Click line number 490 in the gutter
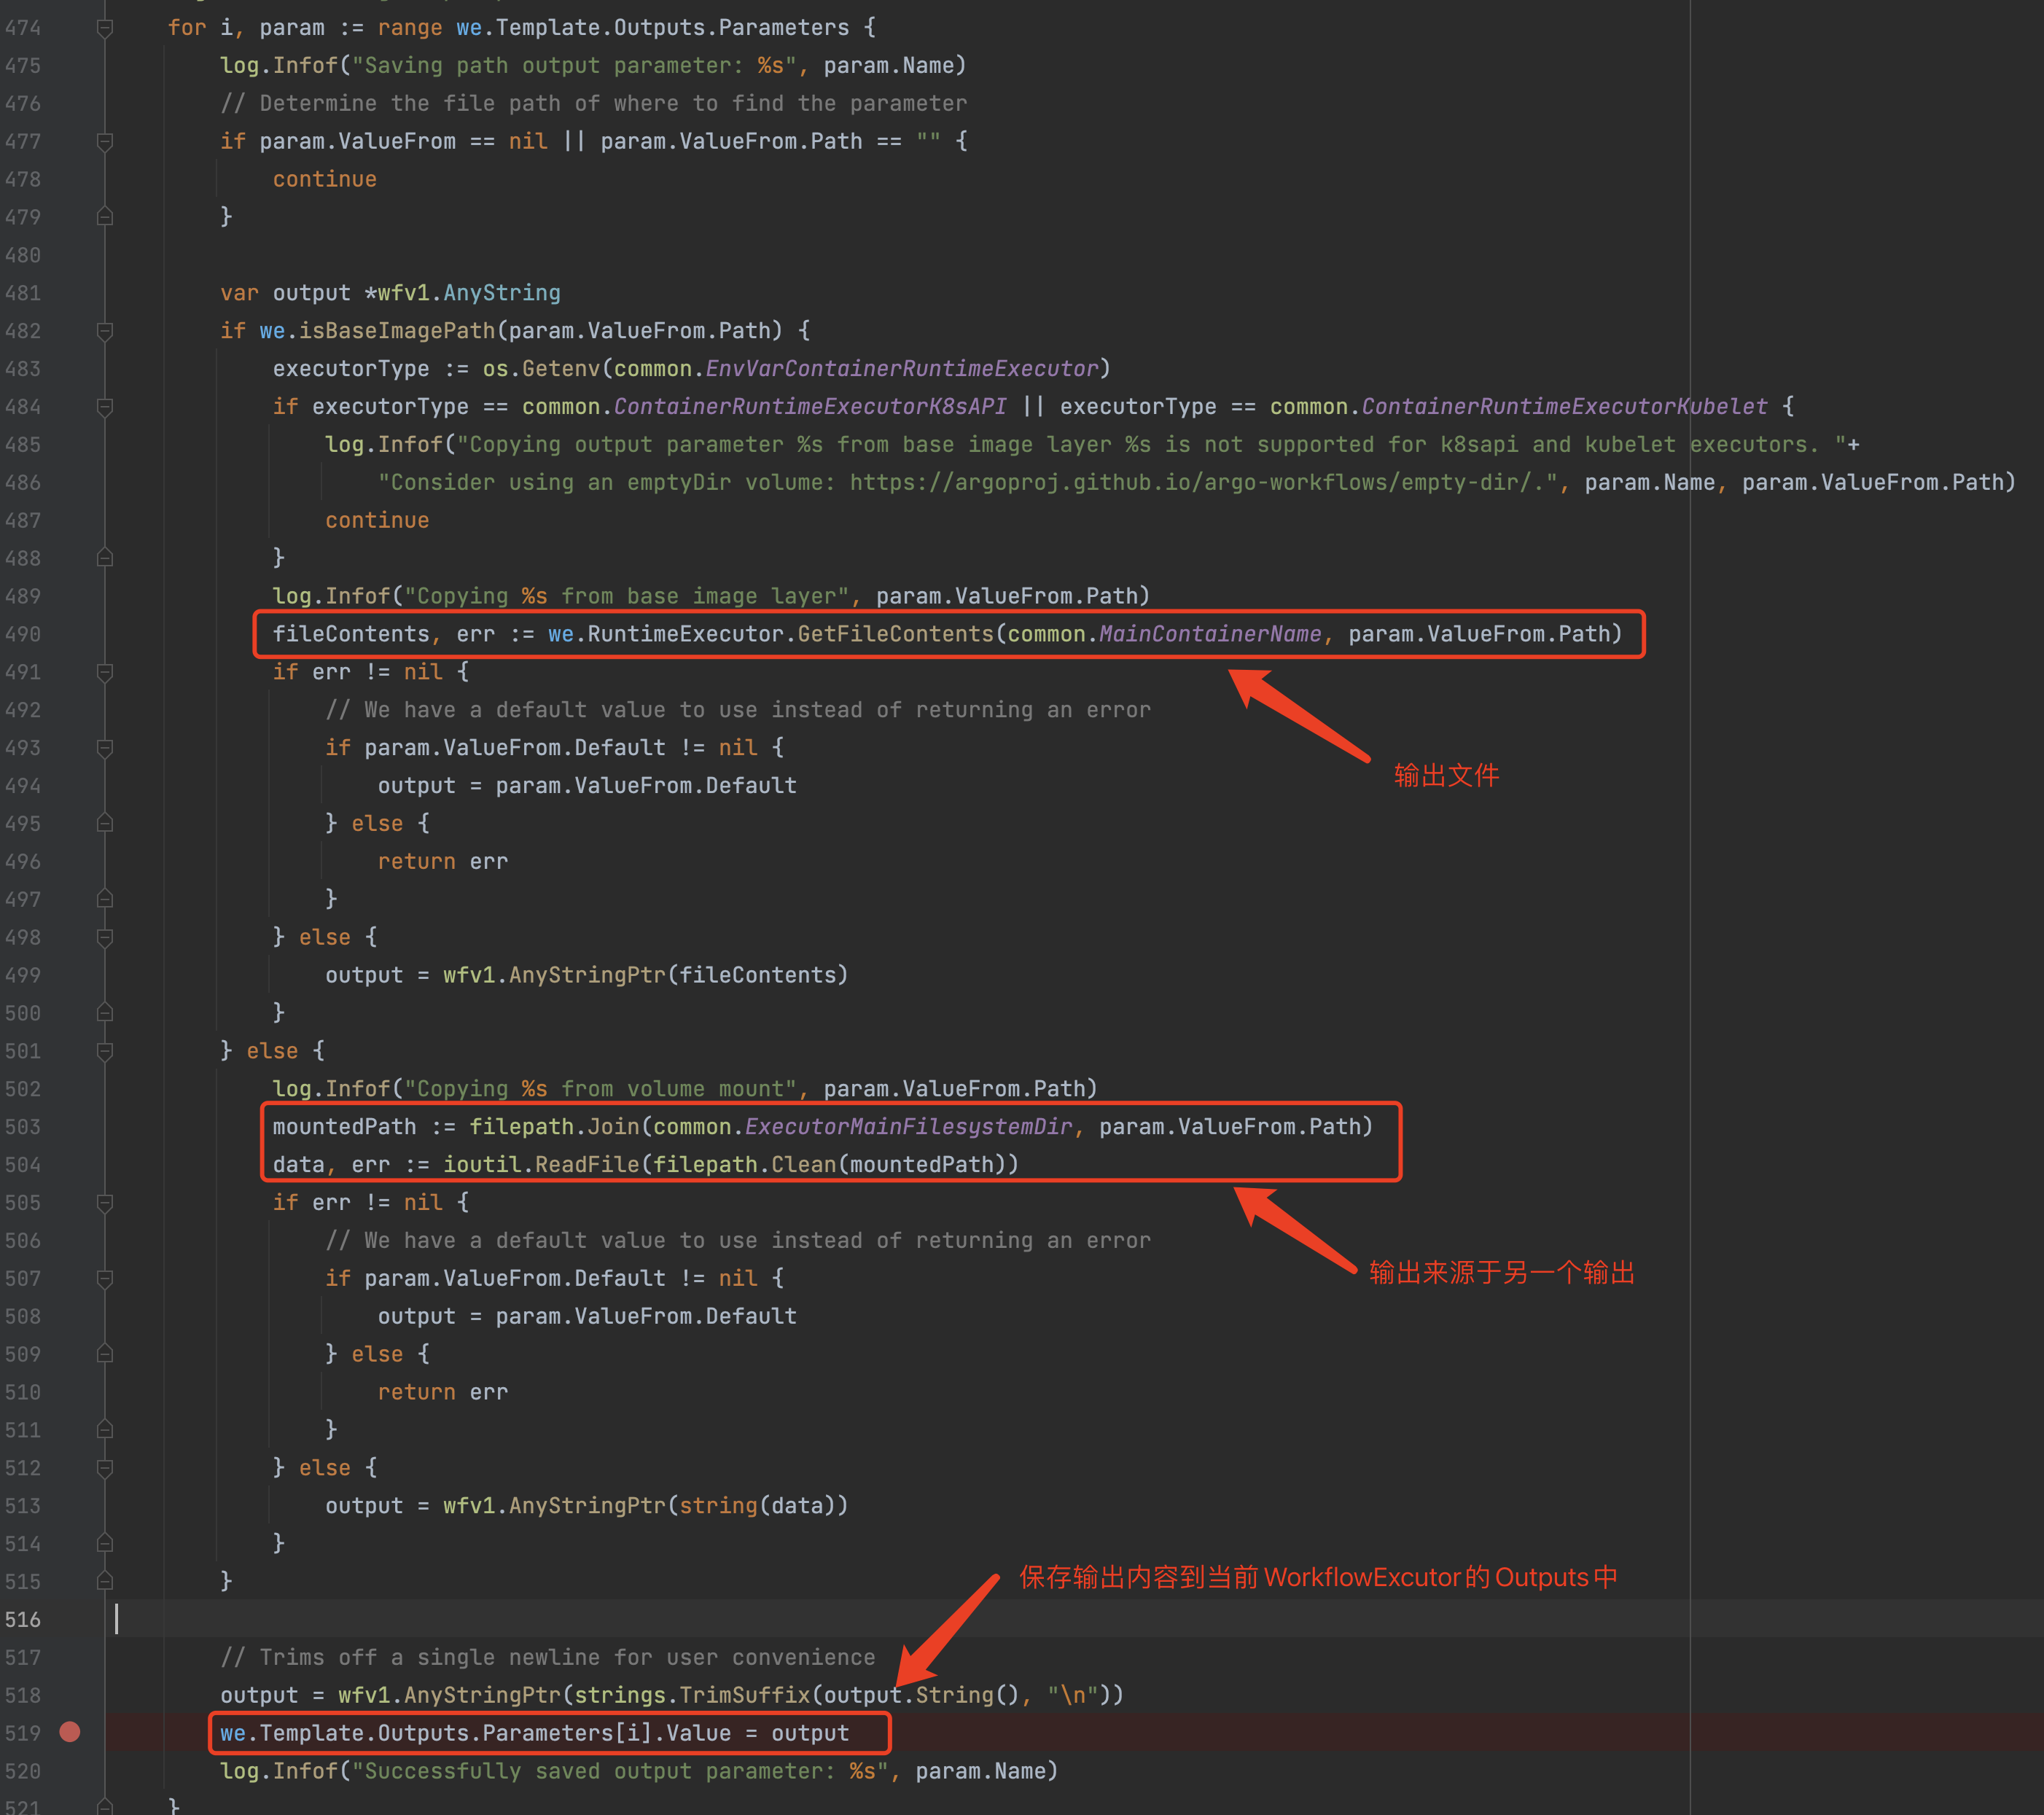 23,634
